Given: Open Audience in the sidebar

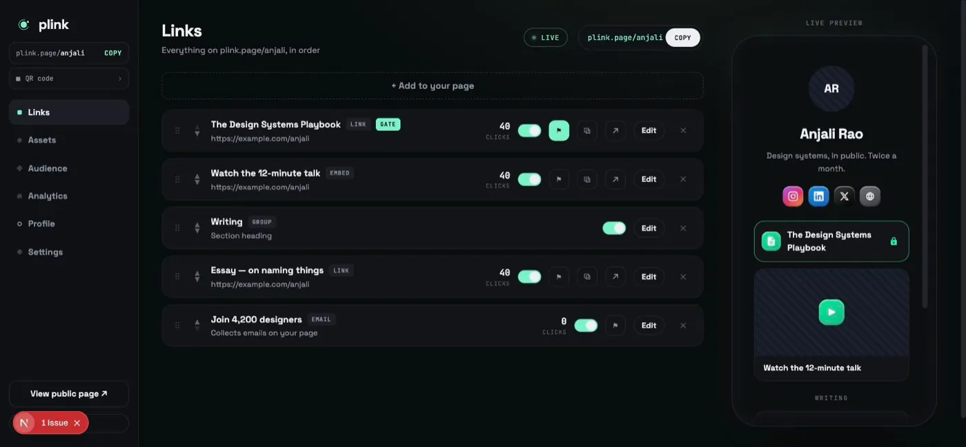Looking at the screenshot, I should pos(69,168).
